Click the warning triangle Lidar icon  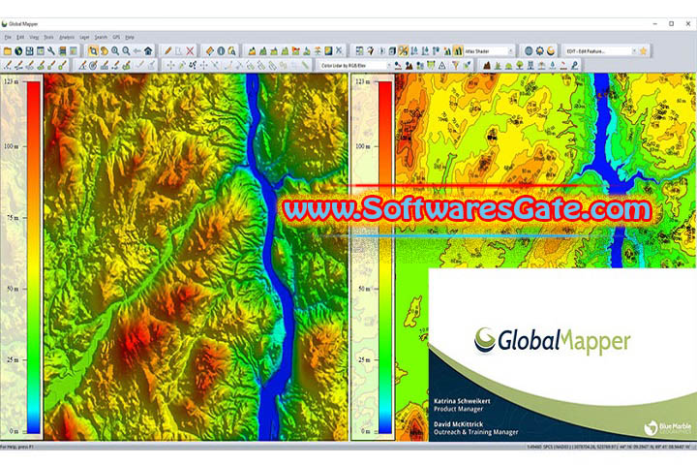pyautogui.click(x=442, y=66)
